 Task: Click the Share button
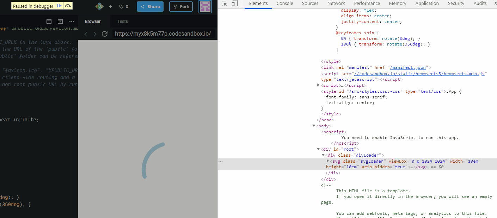pos(150,6)
